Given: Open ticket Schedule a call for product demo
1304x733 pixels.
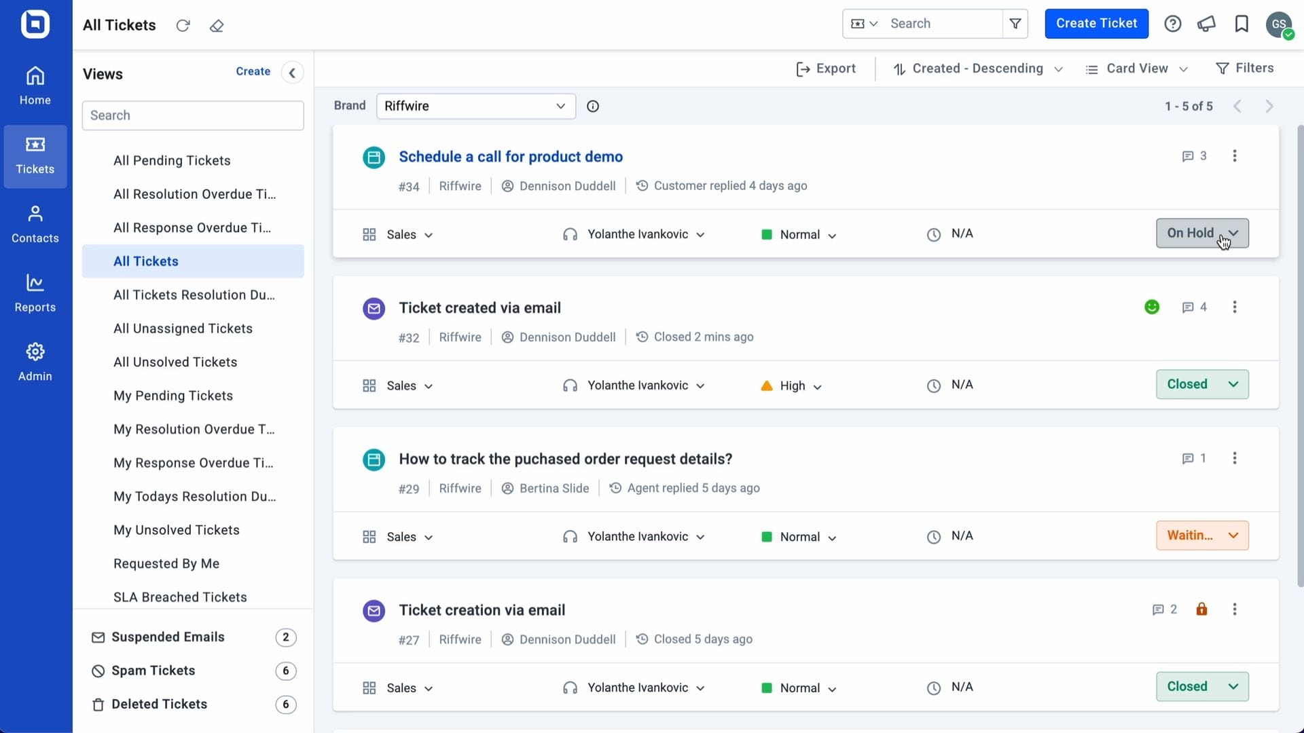Looking at the screenshot, I should point(510,157).
